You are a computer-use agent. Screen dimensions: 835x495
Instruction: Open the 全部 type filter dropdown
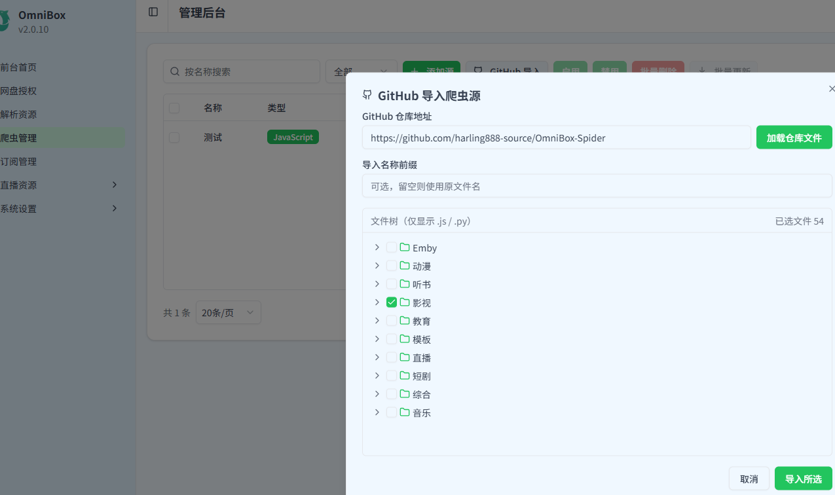[x=362, y=71]
